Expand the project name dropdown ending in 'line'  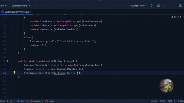[3, 6]
